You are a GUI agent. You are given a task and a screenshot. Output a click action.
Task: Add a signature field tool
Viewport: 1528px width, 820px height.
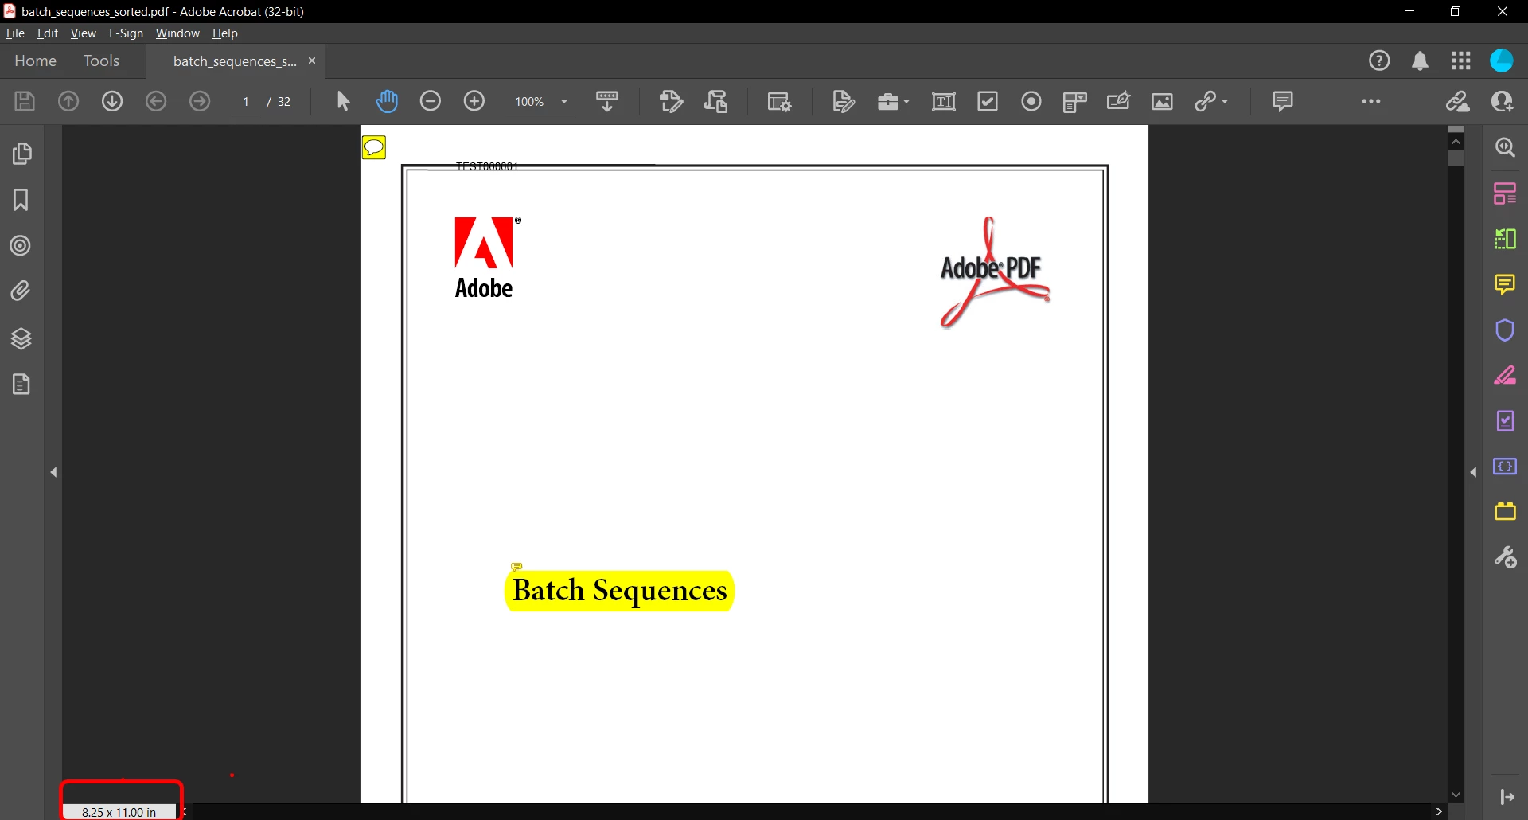[x=1119, y=102]
